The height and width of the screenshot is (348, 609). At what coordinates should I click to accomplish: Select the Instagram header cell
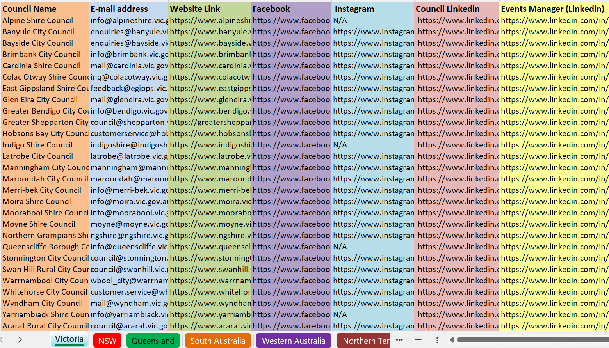(x=373, y=9)
